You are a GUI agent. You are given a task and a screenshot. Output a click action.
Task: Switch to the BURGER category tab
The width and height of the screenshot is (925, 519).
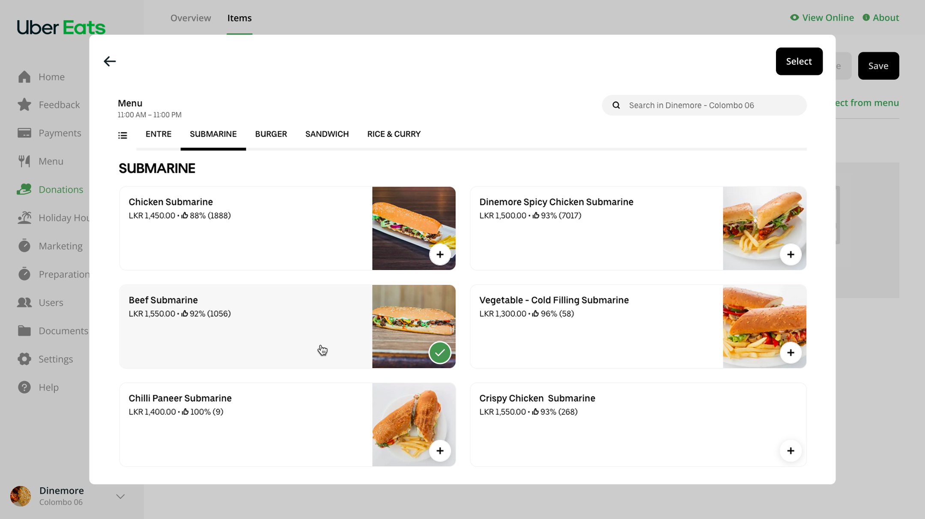pyautogui.click(x=271, y=134)
